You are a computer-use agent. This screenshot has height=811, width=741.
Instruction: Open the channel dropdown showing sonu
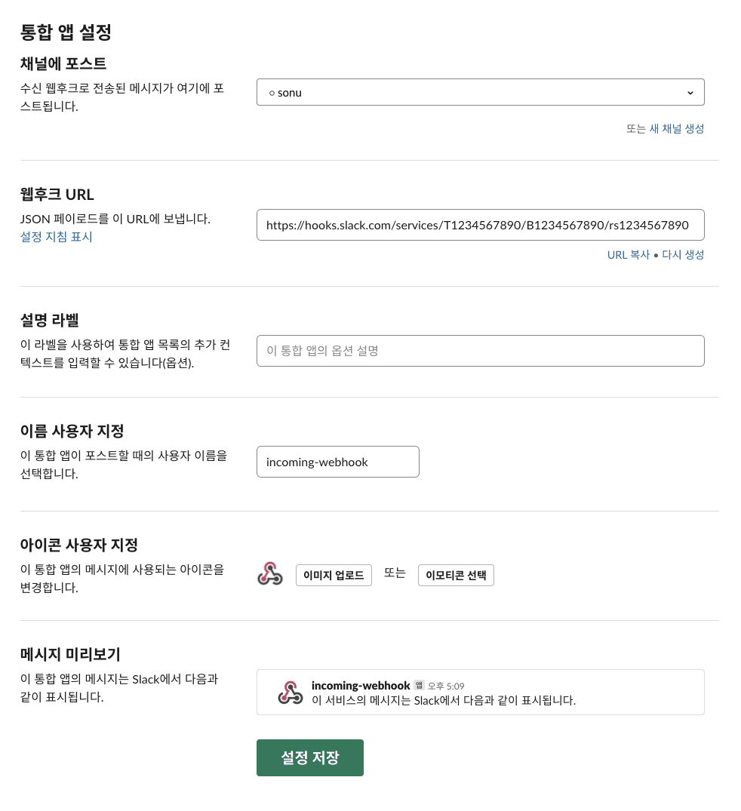480,93
